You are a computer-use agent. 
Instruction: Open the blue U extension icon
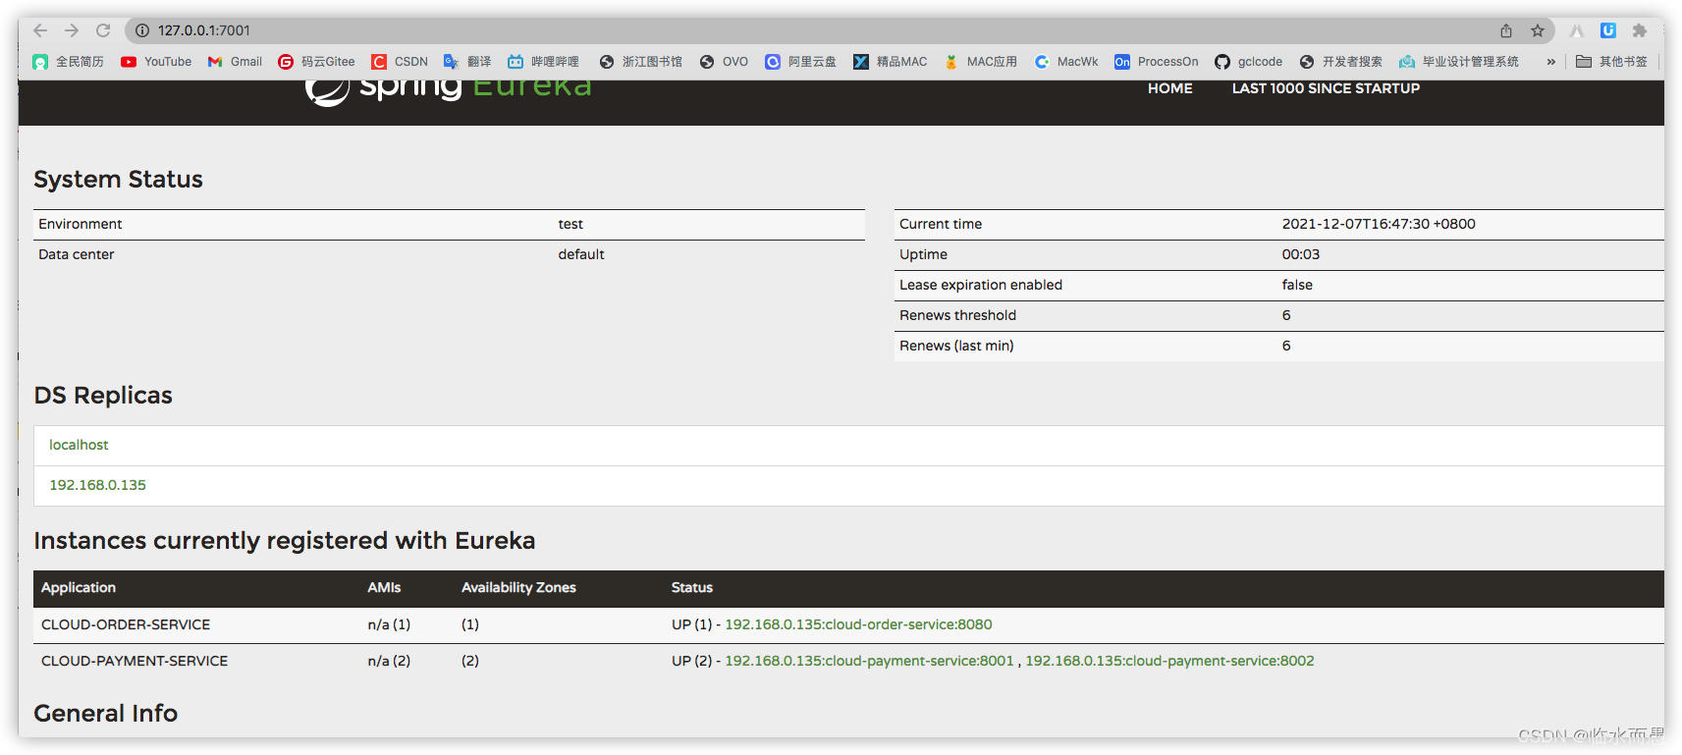point(1608,30)
